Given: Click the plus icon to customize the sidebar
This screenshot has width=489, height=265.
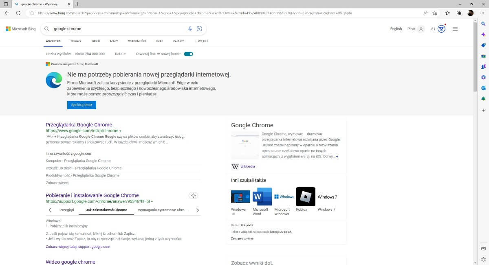Looking at the screenshot, I should point(483,110).
